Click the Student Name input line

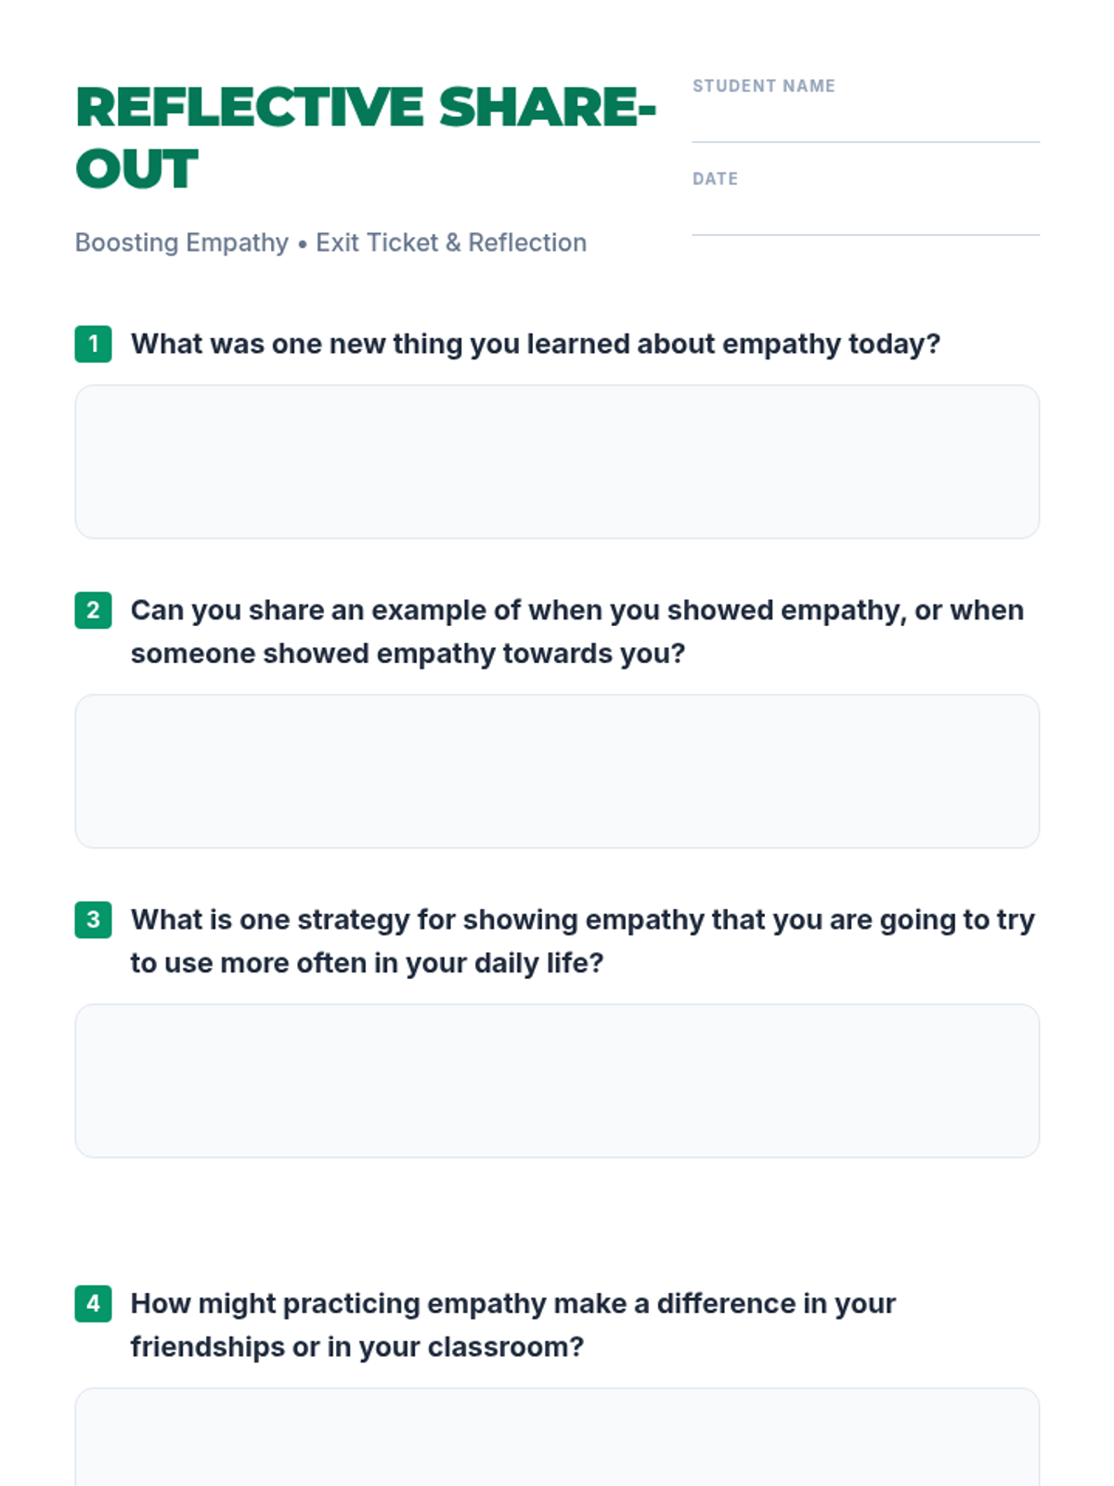pyautogui.click(x=865, y=124)
